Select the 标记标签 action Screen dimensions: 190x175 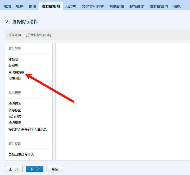pyautogui.click(x=15, y=104)
